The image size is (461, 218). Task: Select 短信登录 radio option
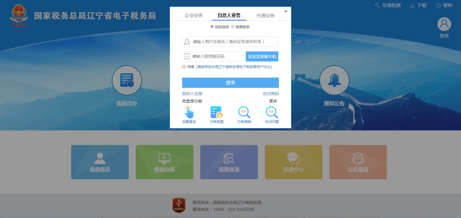[x=212, y=27]
